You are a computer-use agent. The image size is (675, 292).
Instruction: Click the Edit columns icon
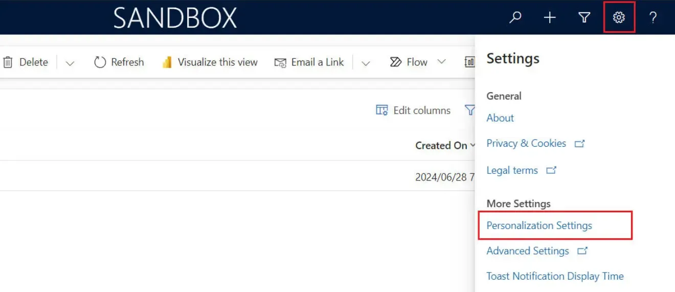(382, 110)
